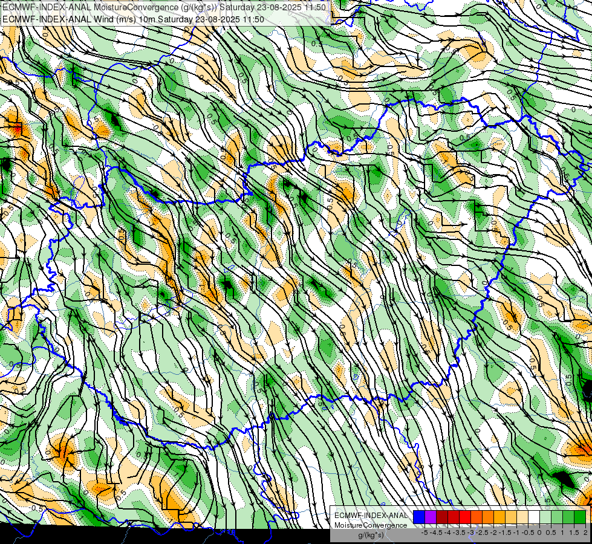Screen dimensions: 592x544
Task: Click the white swatch in the legend
Action: pyautogui.click(x=534, y=517)
